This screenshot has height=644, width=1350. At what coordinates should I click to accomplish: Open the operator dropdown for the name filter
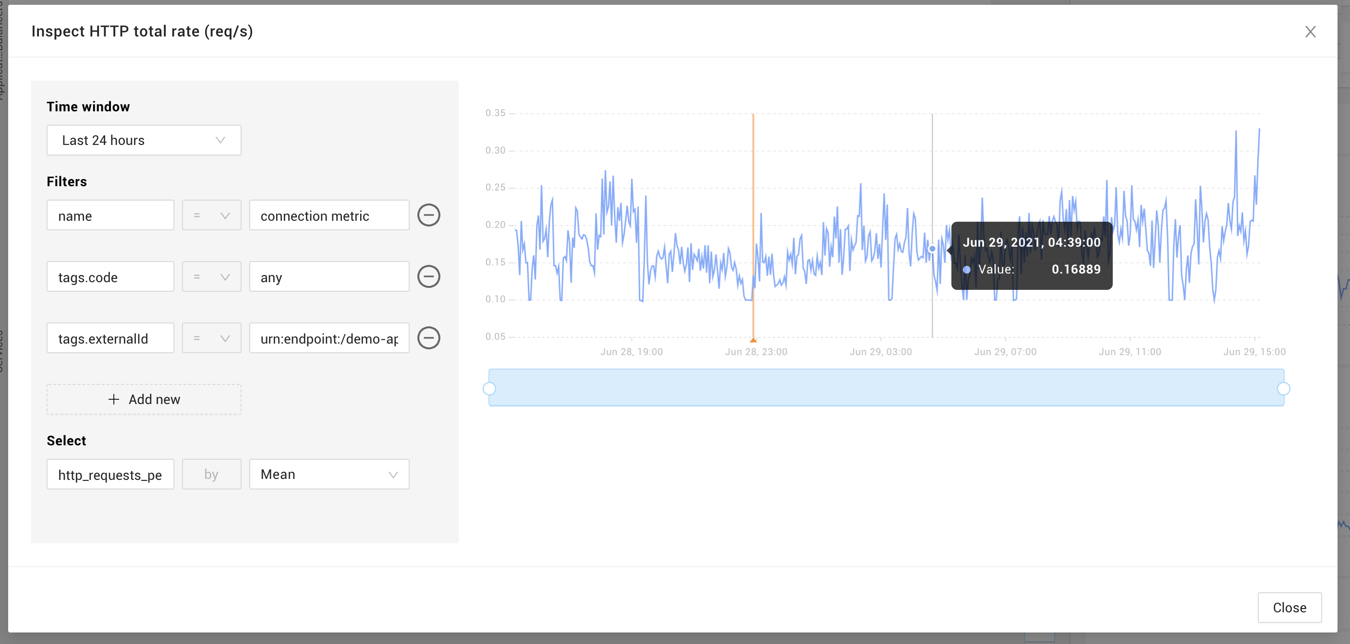[x=212, y=215]
